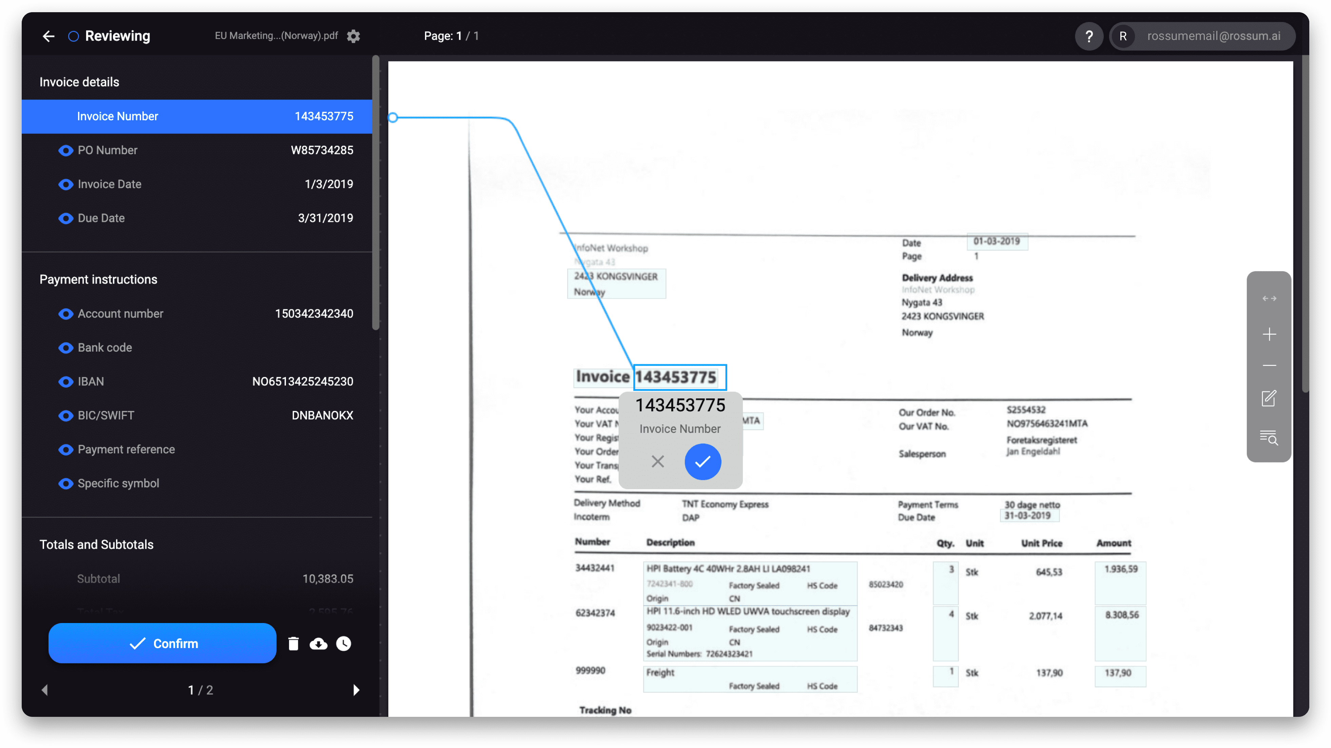This screenshot has height=748, width=1331.
Task: Postpone document with clock icon
Action: 344,643
